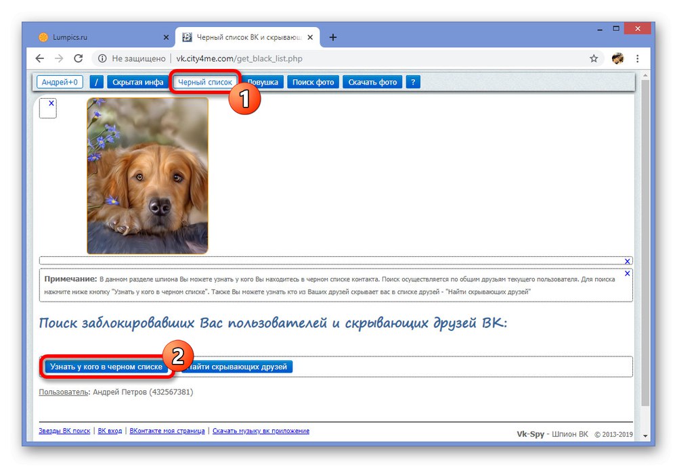The height and width of the screenshot is (468, 677).
Task: Open 'Звезды ВК поиск' link
Action: pos(64,431)
